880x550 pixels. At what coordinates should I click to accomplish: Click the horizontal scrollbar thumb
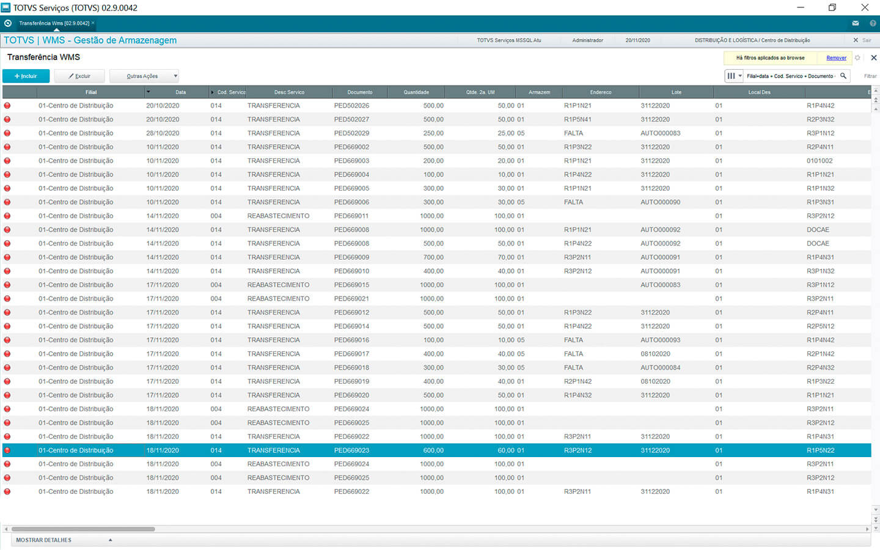(x=83, y=529)
